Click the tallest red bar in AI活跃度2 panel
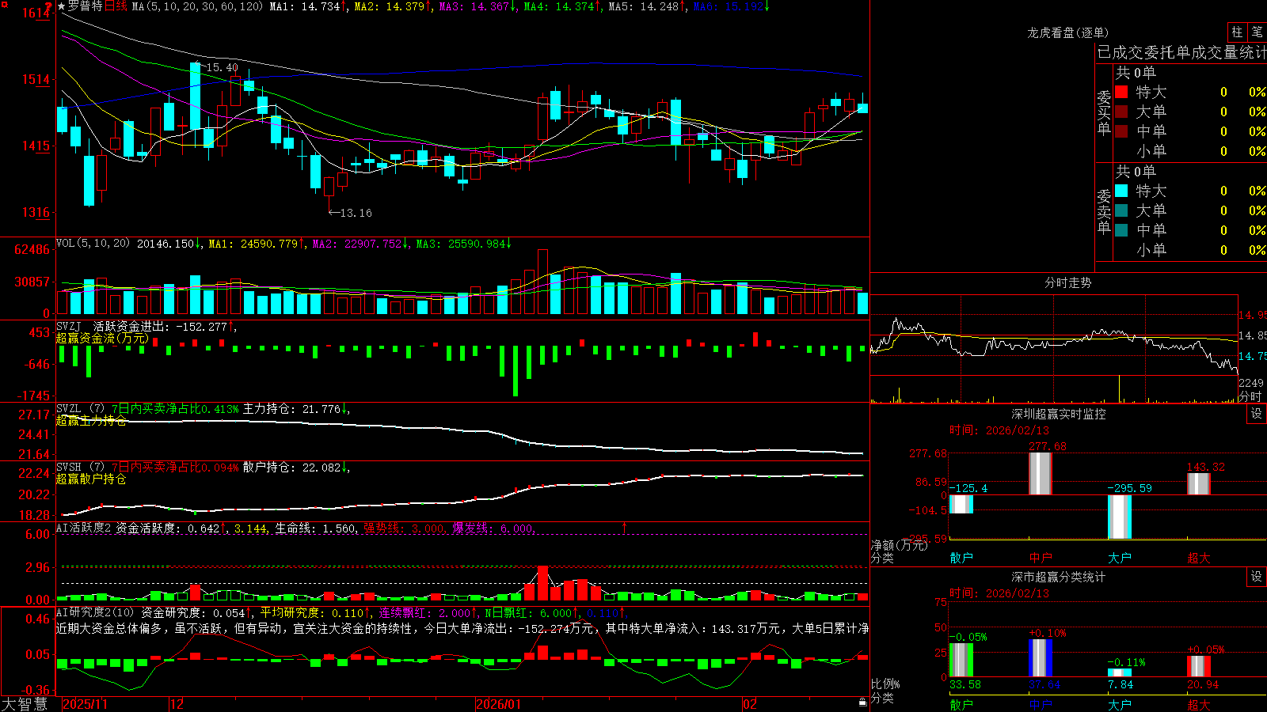 click(x=542, y=583)
